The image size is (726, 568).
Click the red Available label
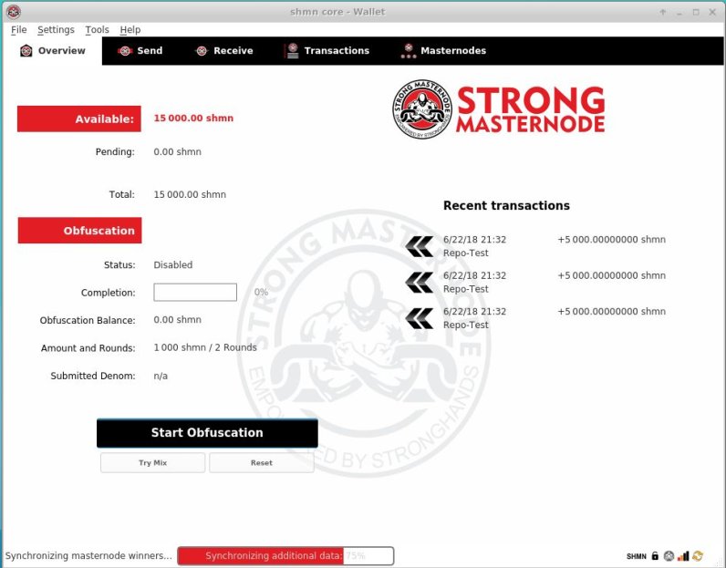click(79, 119)
